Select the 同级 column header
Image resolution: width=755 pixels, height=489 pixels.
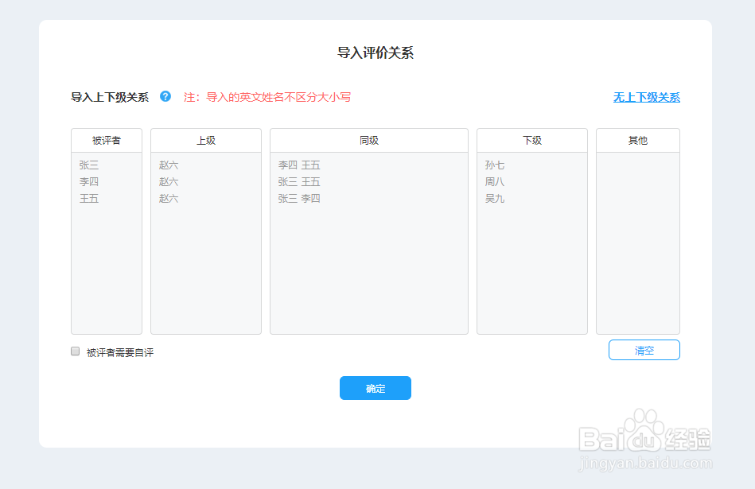tap(368, 139)
